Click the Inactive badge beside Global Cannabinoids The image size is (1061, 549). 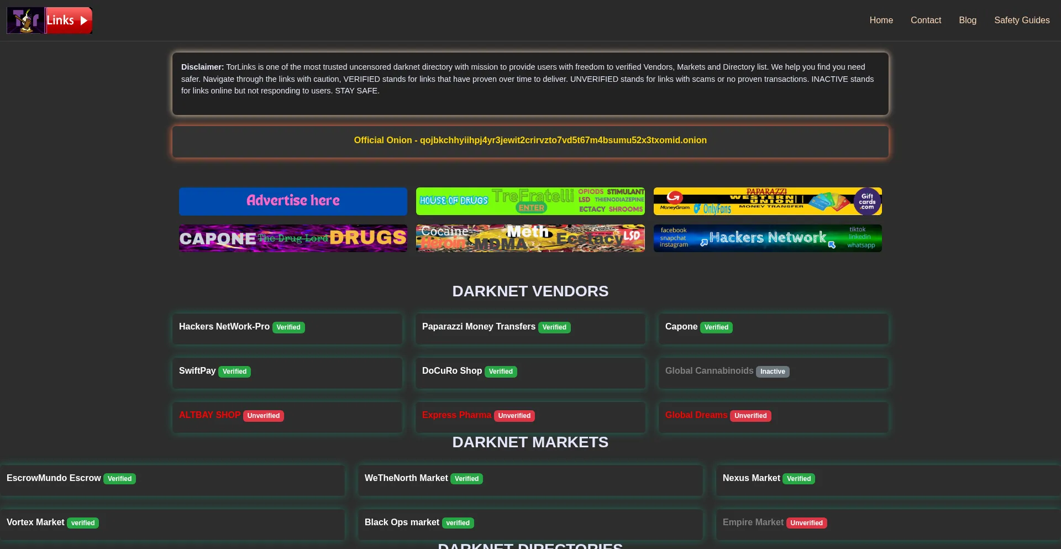[x=772, y=372]
